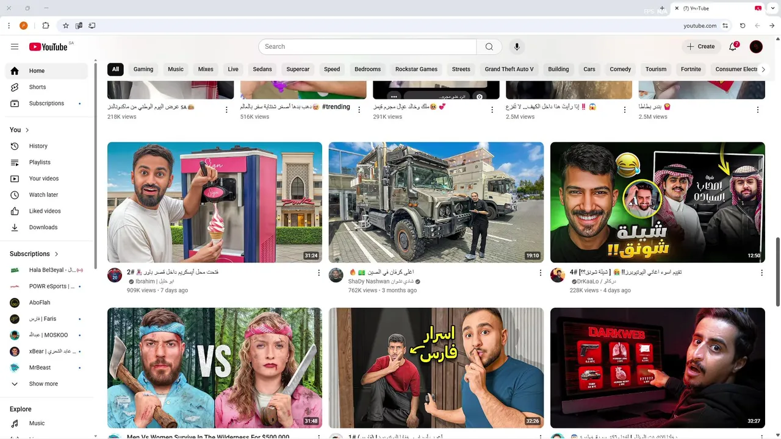Open Faris channel subscription
The image size is (781, 439).
(47, 319)
